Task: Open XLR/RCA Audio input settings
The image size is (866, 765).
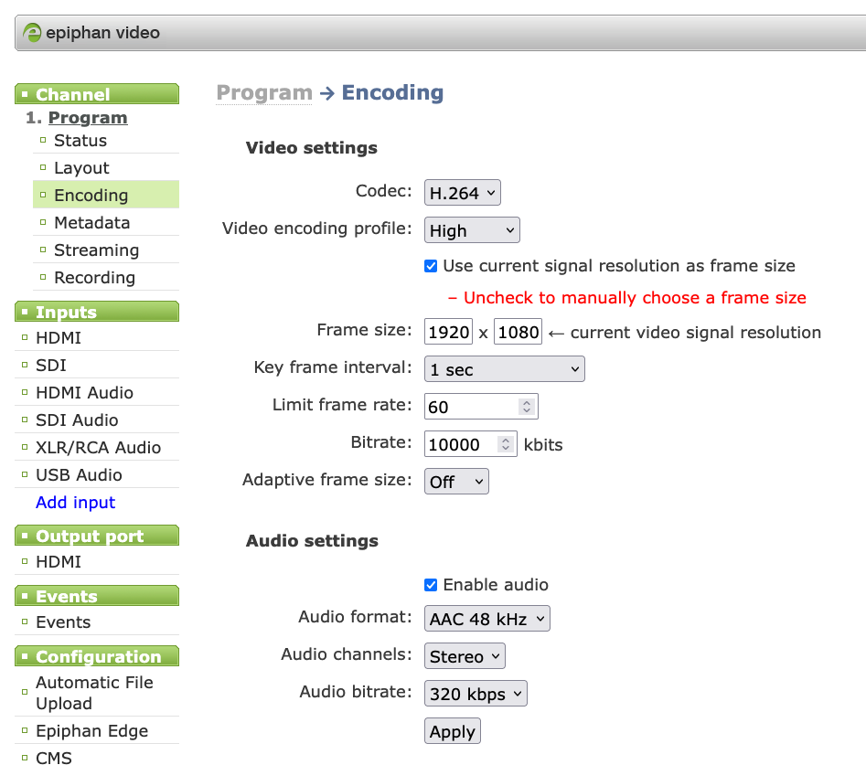Action: tap(99, 448)
